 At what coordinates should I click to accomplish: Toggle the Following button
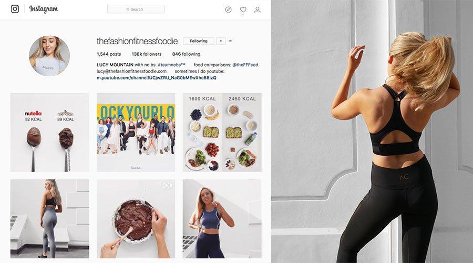click(x=199, y=41)
